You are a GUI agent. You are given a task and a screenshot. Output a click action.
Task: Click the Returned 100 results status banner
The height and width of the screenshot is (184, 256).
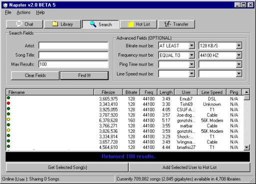pos(128,156)
